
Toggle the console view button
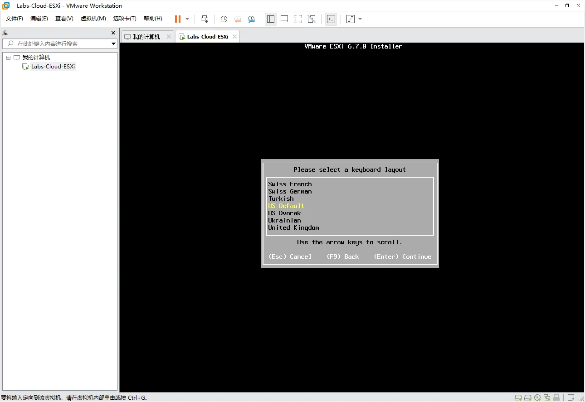[x=331, y=19]
